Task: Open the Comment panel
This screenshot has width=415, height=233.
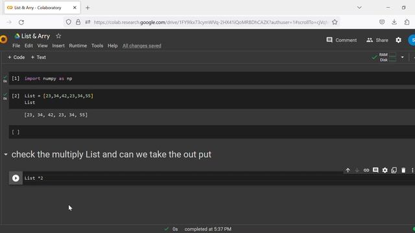Action: tap(342, 40)
